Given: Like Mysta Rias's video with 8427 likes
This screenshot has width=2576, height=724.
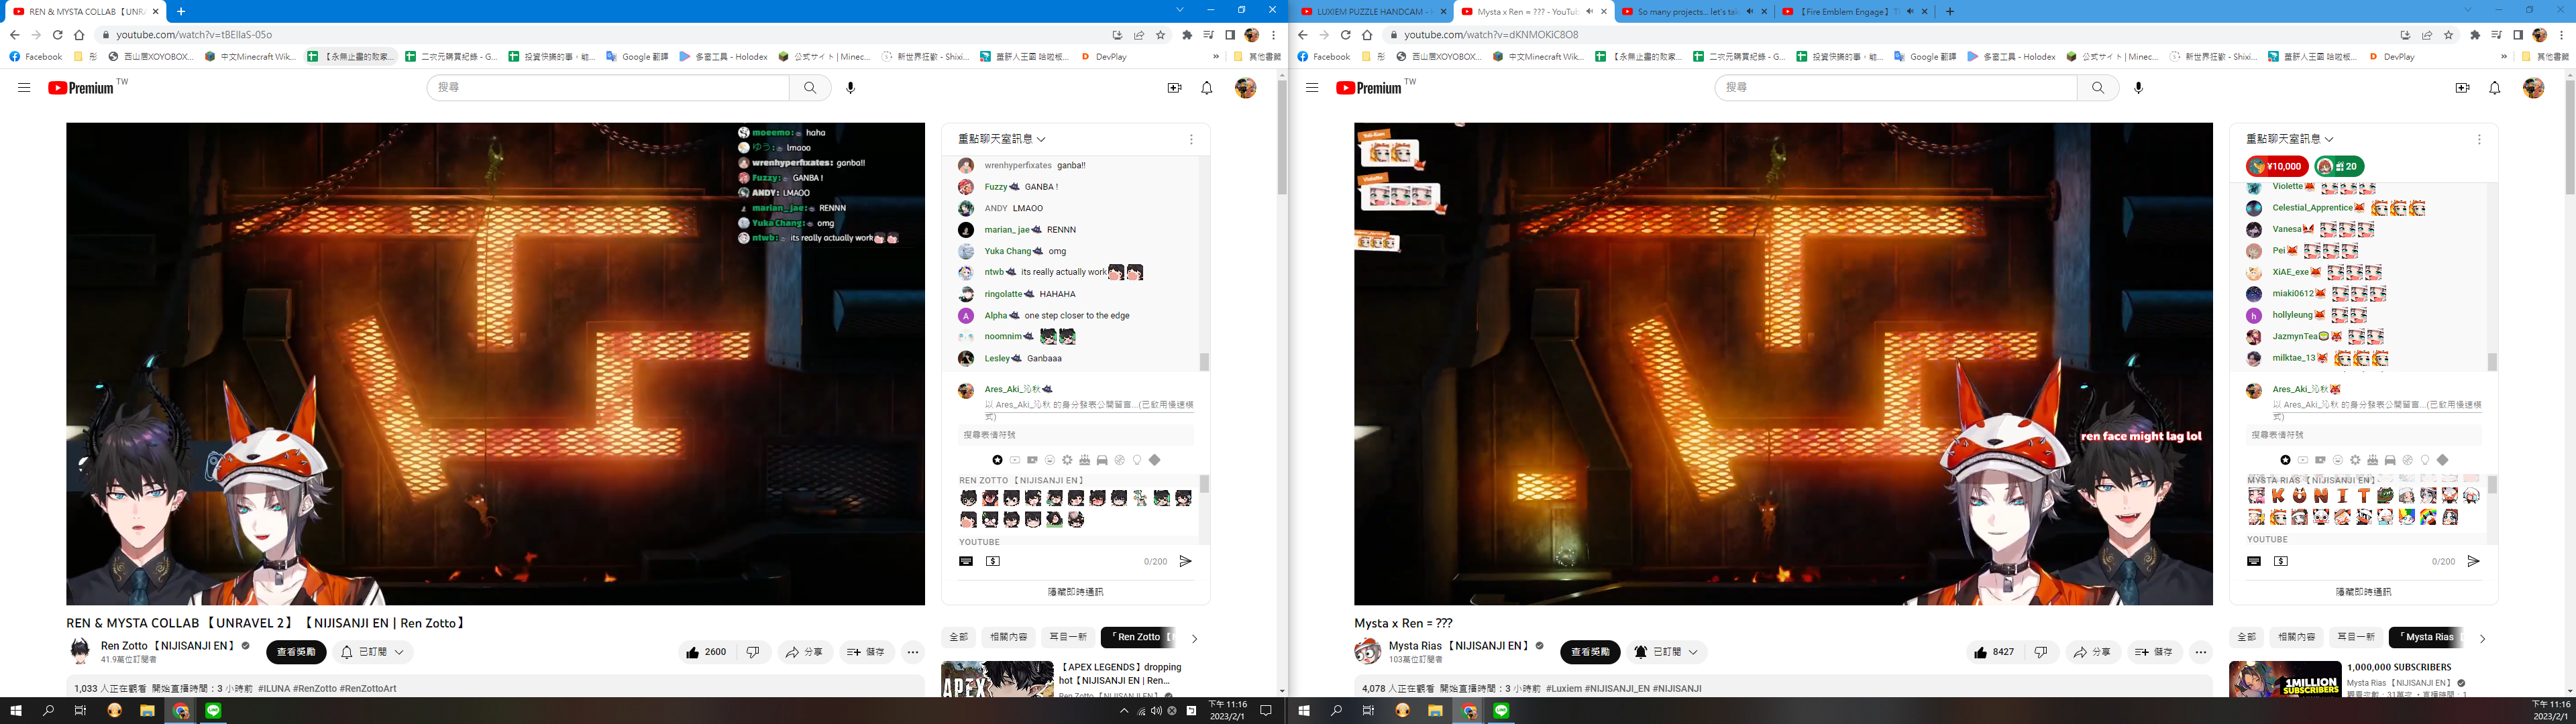Looking at the screenshot, I should pyautogui.click(x=1994, y=652).
